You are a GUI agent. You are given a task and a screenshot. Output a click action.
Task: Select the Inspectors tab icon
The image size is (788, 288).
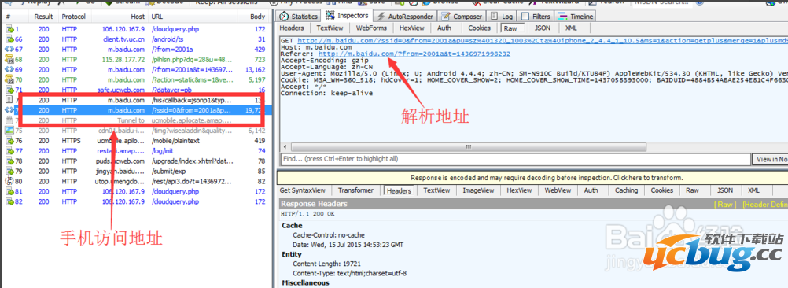[330, 16]
